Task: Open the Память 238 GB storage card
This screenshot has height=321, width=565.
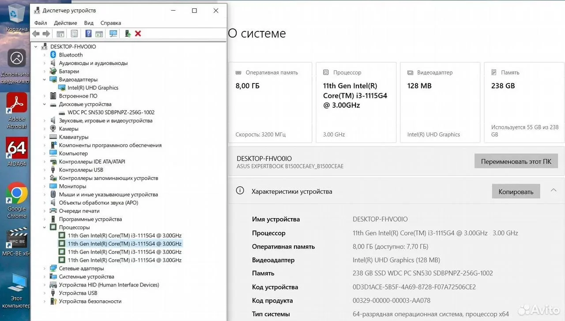Action: pyautogui.click(x=524, y=102)
